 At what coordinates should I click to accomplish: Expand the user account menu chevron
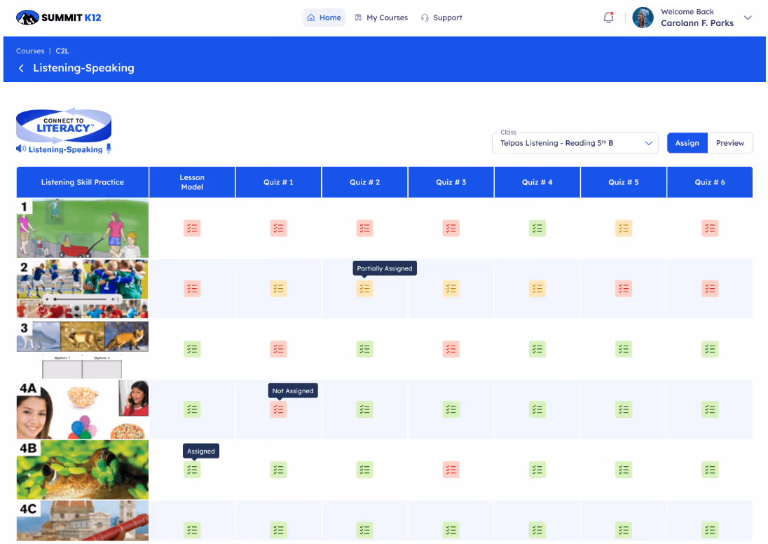pyautogui.click(x=748, y=18)
